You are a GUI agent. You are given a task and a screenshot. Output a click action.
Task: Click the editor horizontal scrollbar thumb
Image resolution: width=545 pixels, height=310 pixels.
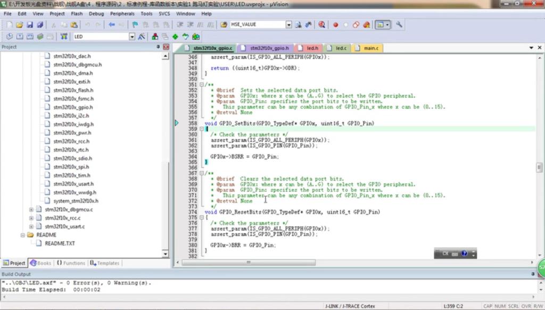(248, 263)
